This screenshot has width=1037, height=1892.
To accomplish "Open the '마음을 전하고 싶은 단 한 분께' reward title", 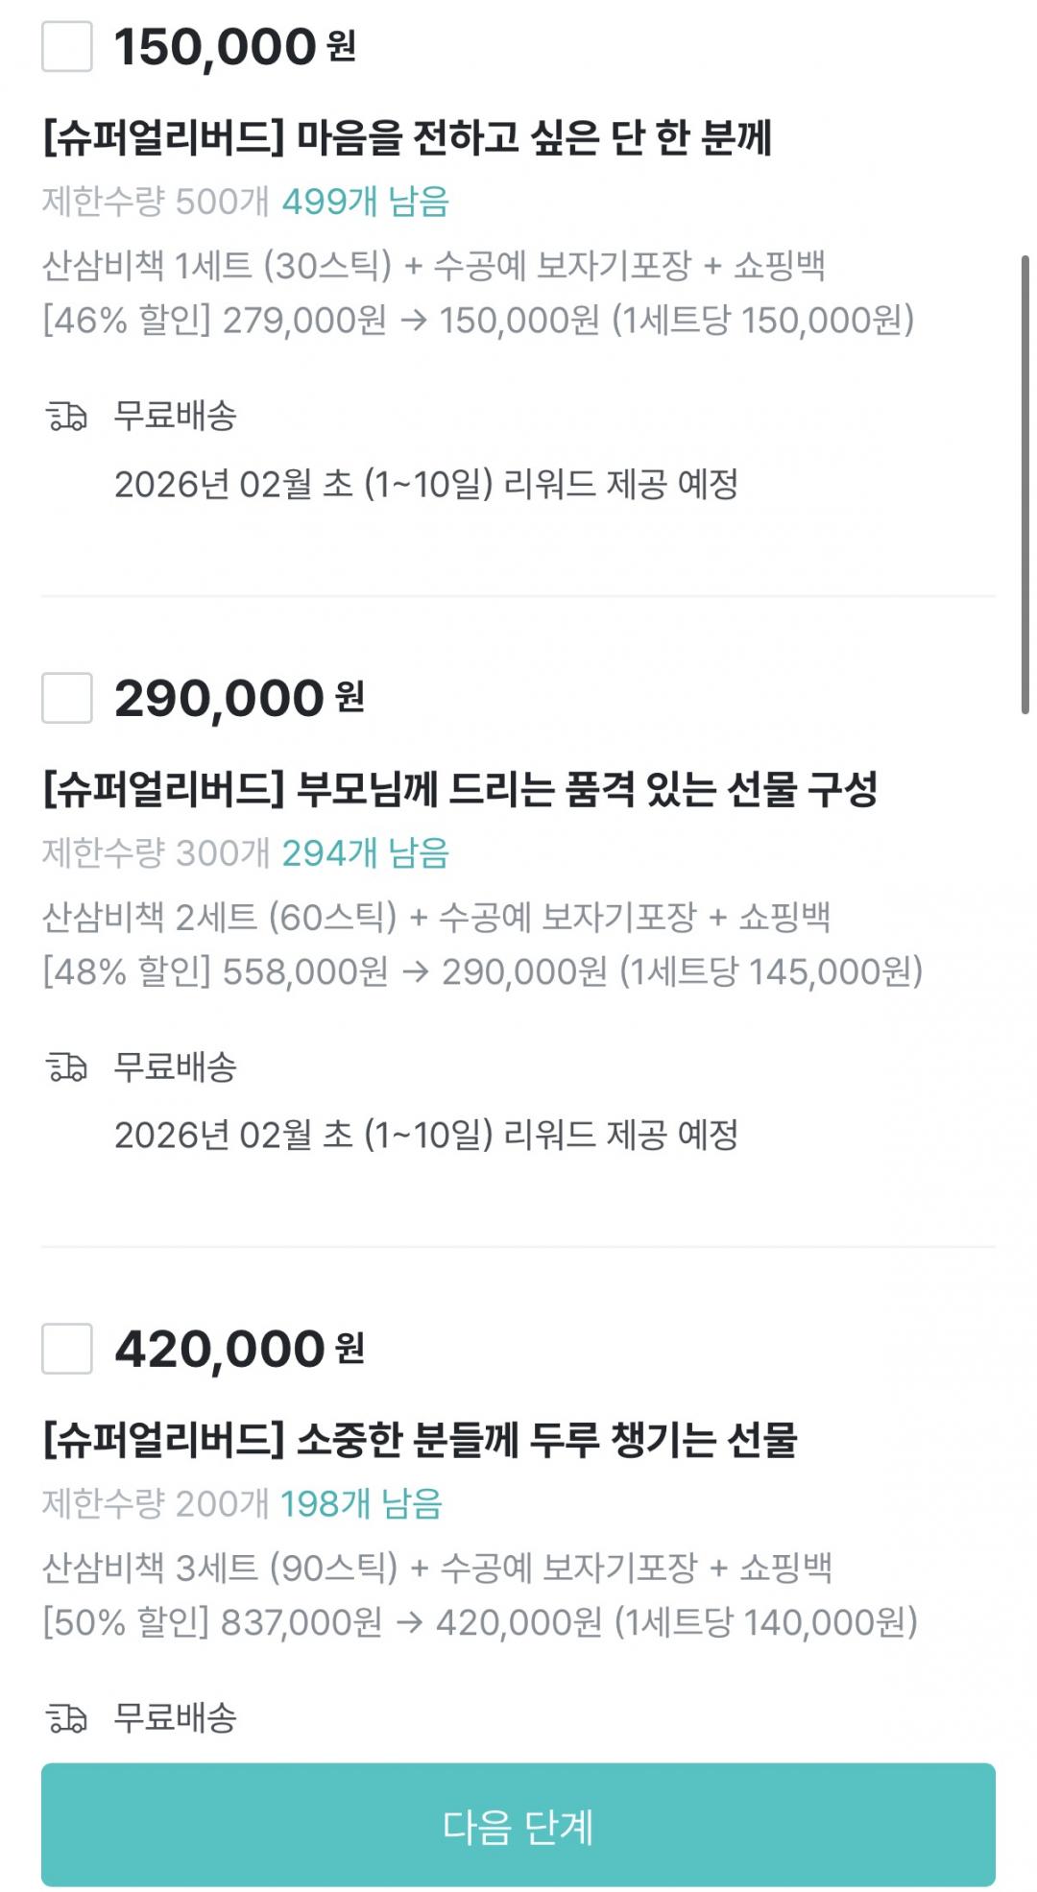I will [x=407, y=138].
